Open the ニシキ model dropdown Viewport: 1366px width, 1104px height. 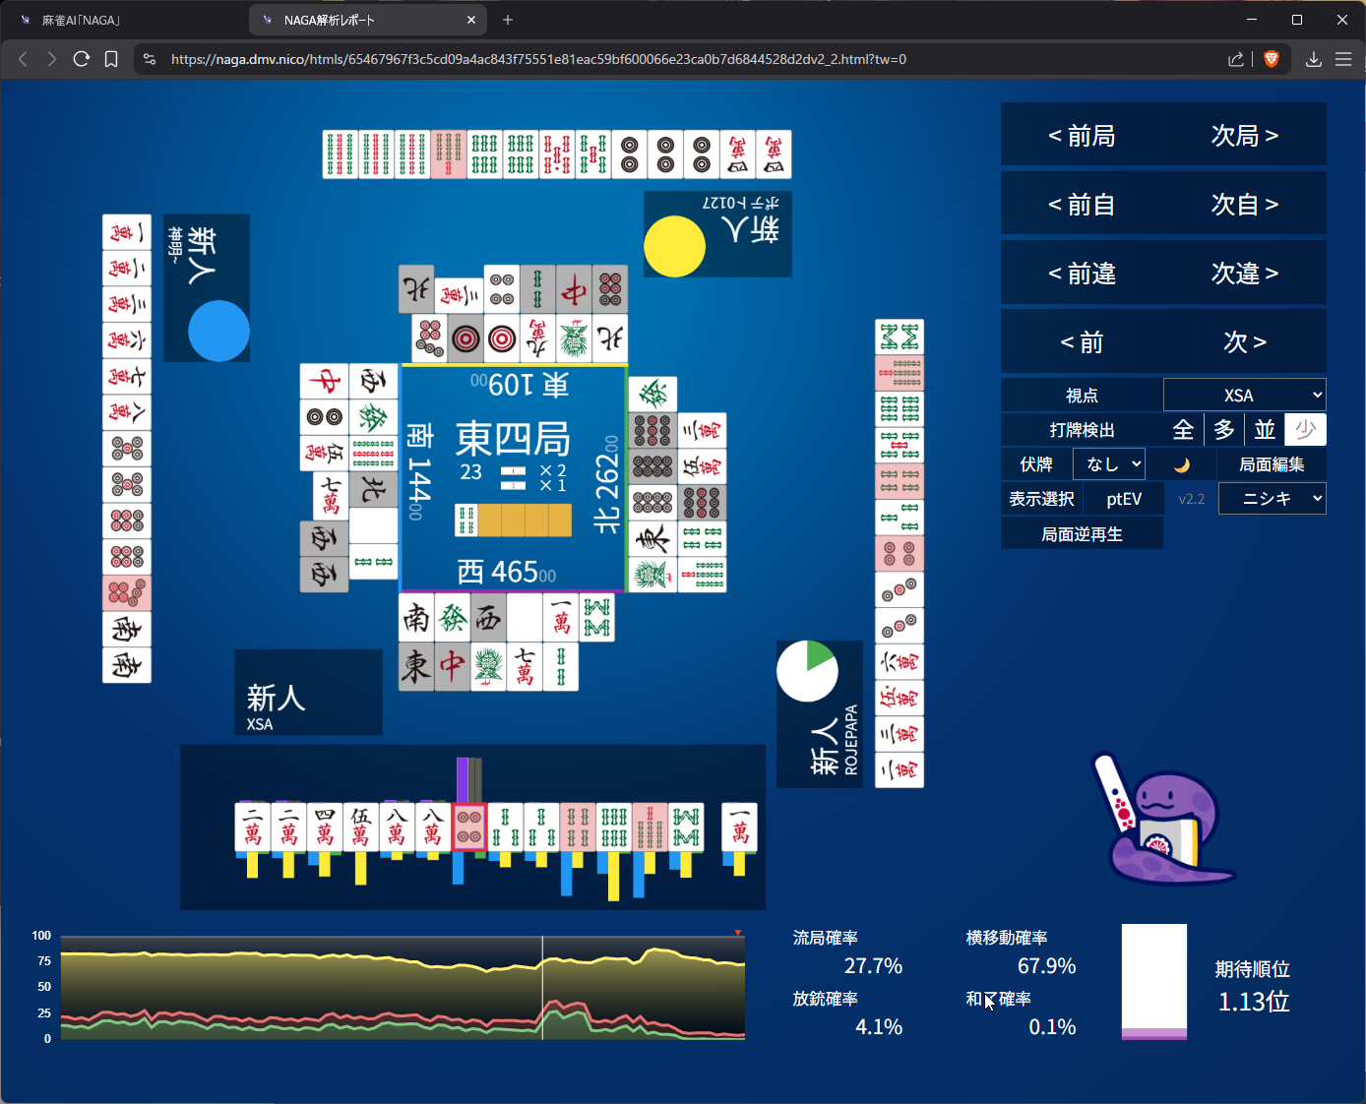[x=1272, y=499]
